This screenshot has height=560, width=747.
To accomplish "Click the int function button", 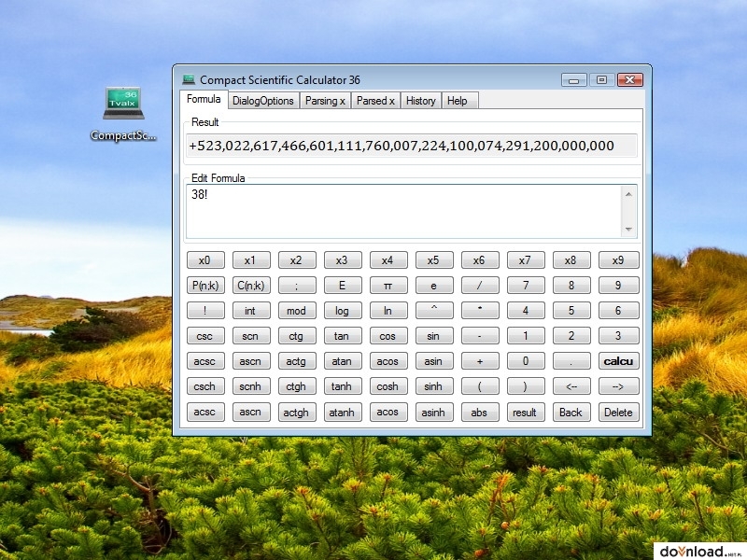I will coord(251,311).
